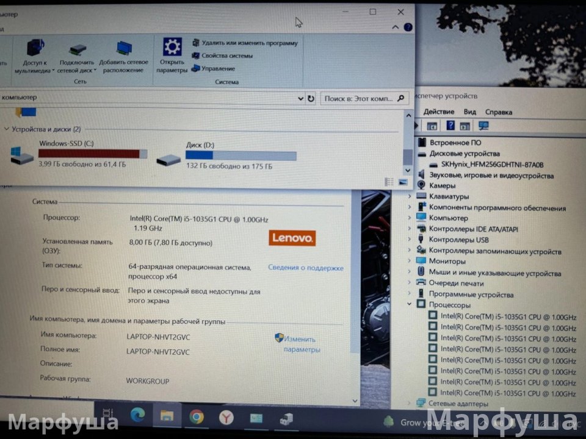
Task: Expand the Клавиатуры device category
Action: click(x=410, y=196)
